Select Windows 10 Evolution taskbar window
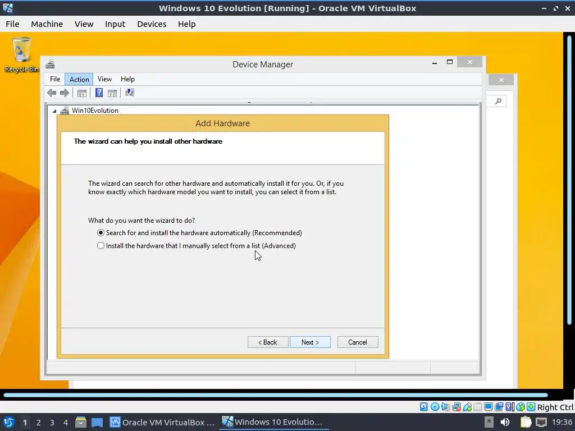 273,422
